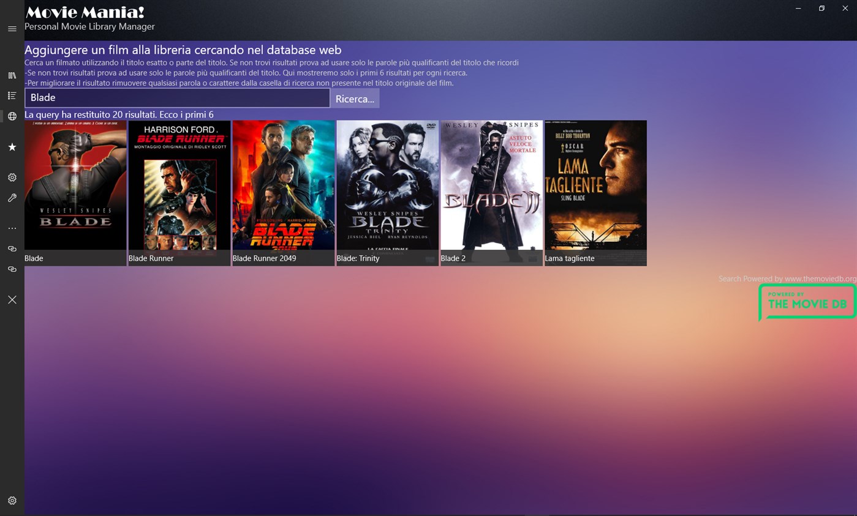857x516 pixels.
Task: Open favorites with the star icon
Action: point(12,147)
